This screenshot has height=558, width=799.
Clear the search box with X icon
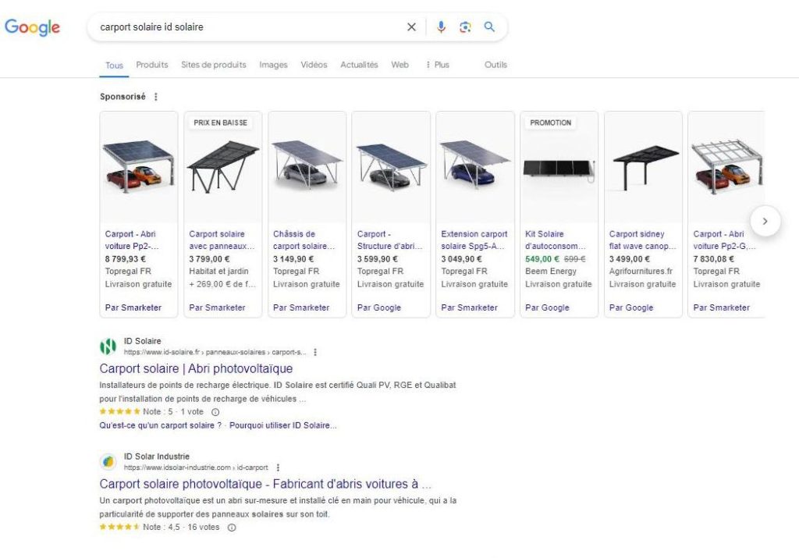(411, 27)
